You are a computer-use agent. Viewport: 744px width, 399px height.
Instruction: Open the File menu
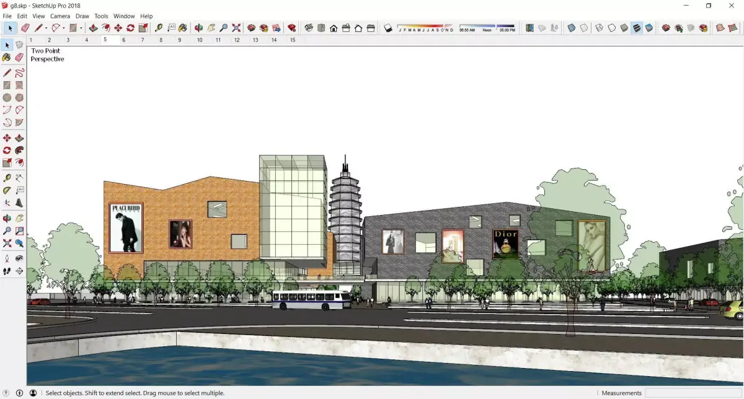[7, 16]
